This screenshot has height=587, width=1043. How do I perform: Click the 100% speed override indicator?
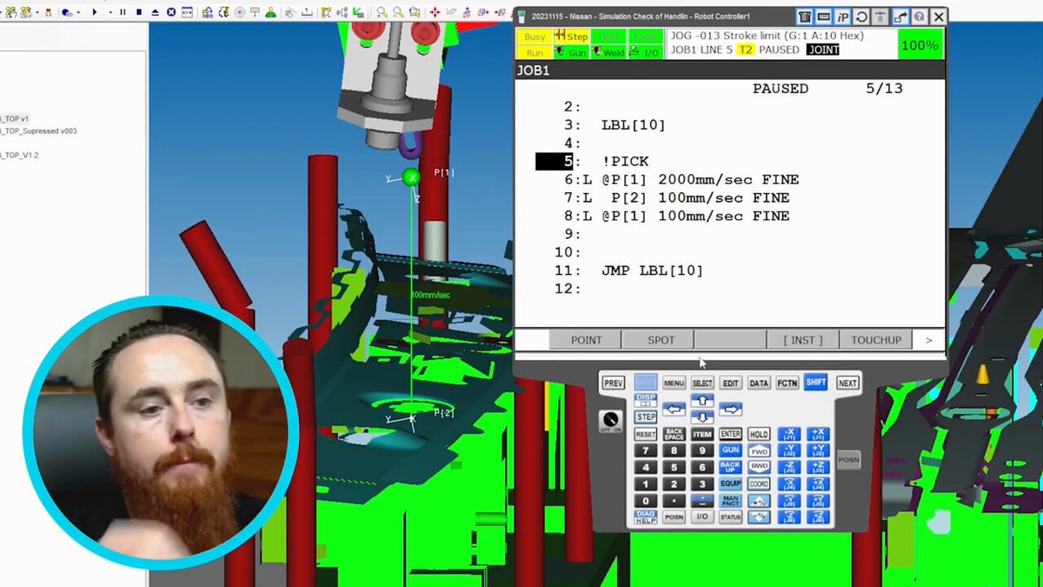tap(920, 45)
